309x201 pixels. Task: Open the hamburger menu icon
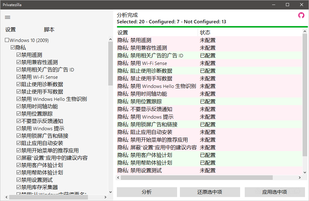pos(7,17)
